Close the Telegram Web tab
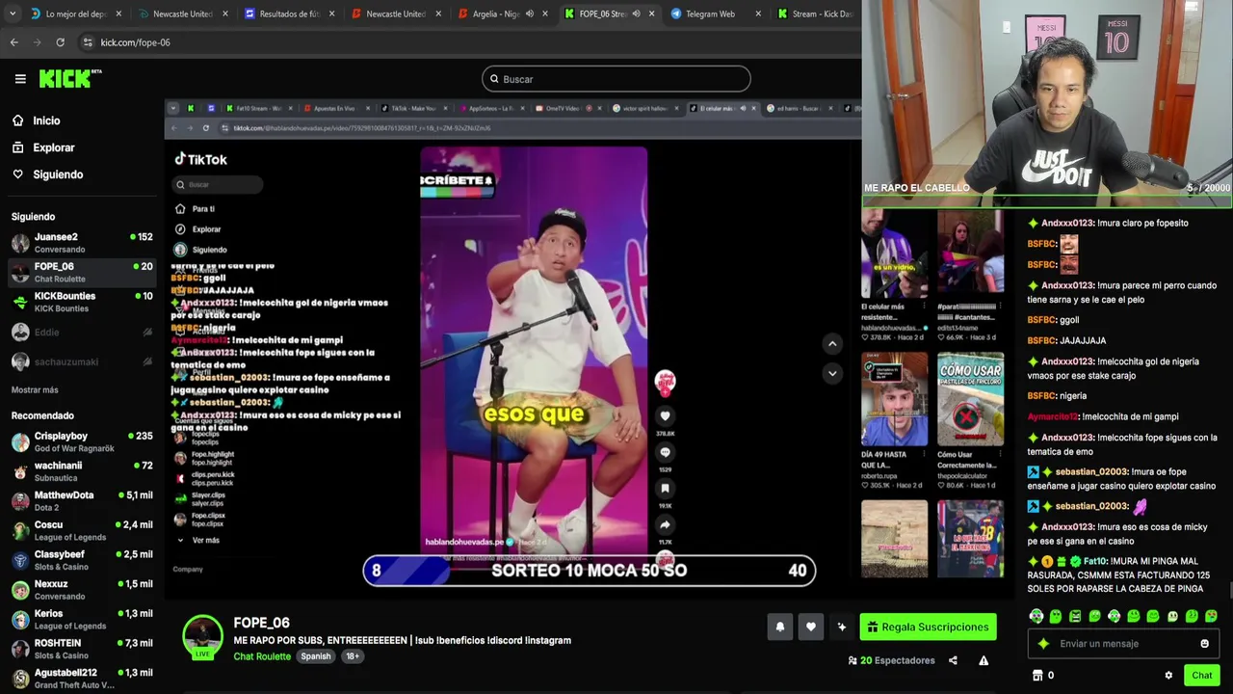This screenshot has width=1233, height=694. (758, 13)
